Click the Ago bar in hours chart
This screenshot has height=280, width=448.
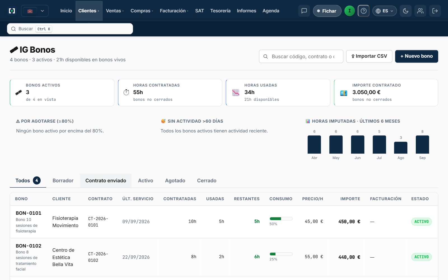(401, 148)
